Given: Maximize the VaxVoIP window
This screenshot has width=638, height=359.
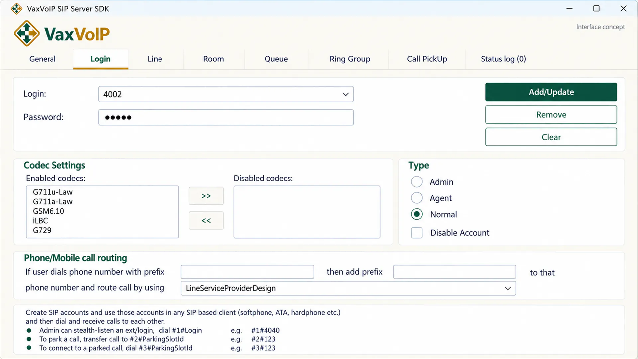Looking at the screenshot, I should pyautogui.click(x=596, y=9).
